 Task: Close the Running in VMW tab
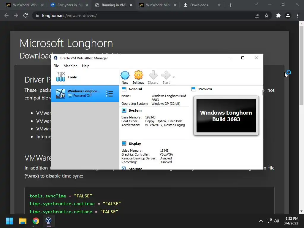click(131, 5)
